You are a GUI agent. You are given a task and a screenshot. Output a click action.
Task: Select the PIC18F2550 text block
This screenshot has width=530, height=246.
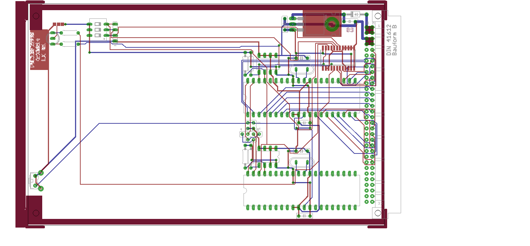point(39,50)
